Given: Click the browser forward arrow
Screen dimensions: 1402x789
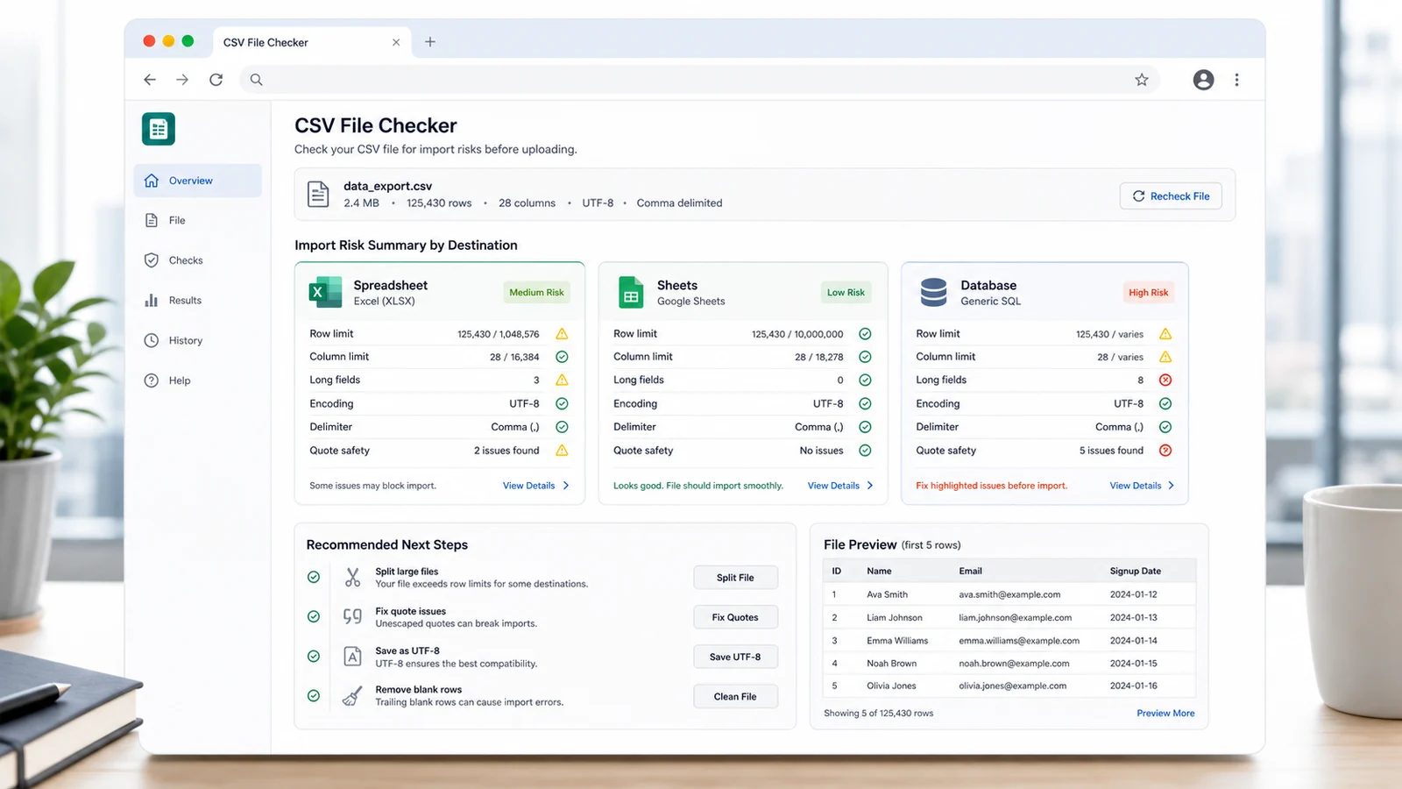Looking at the screenshot, I should 182,80.
